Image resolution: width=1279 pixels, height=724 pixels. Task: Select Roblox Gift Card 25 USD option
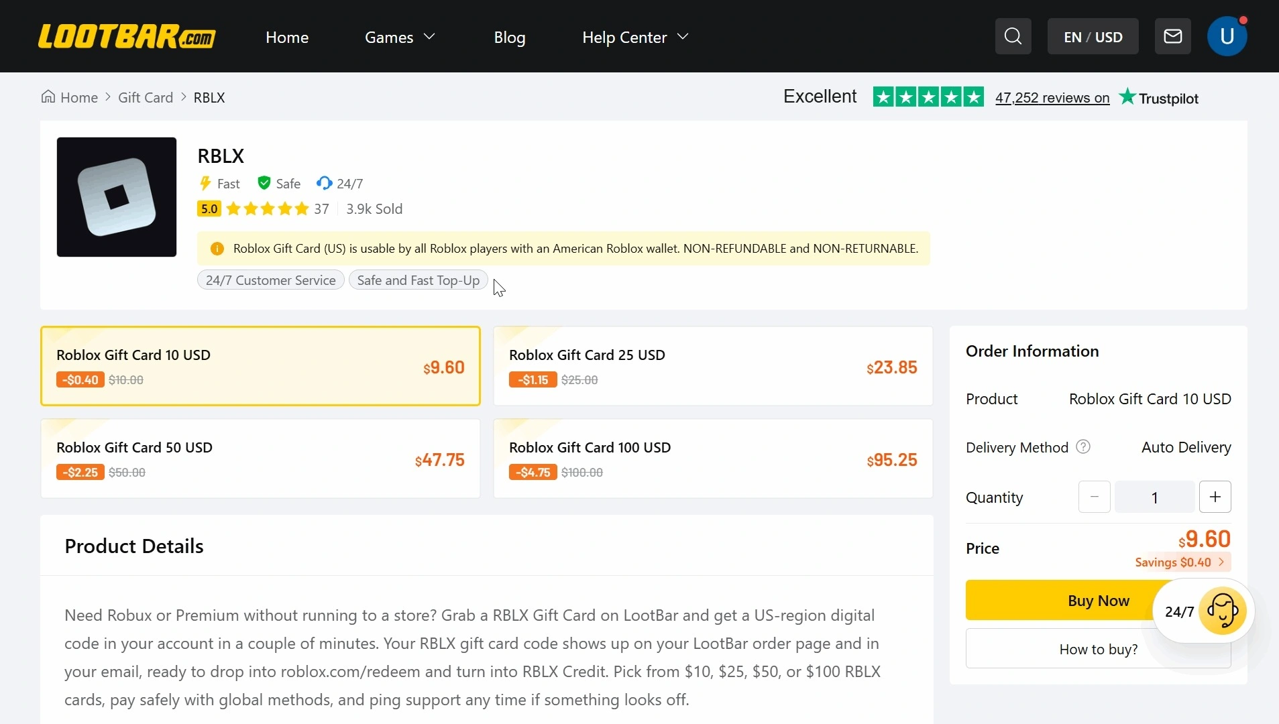click(713, 366)
